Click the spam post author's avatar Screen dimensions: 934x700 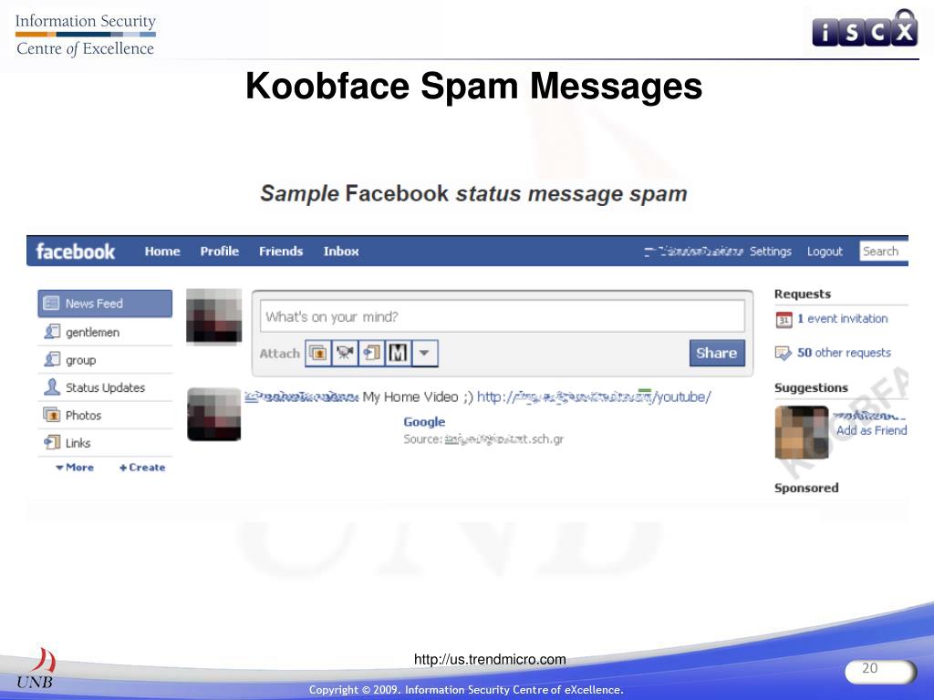click(x=213, y=415)
